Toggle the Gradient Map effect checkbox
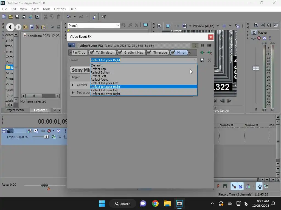This screenshot has height=210, width=281. tap(120, 52)
